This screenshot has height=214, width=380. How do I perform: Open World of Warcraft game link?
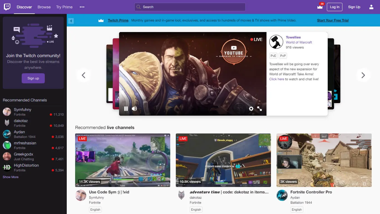point(299,42)
